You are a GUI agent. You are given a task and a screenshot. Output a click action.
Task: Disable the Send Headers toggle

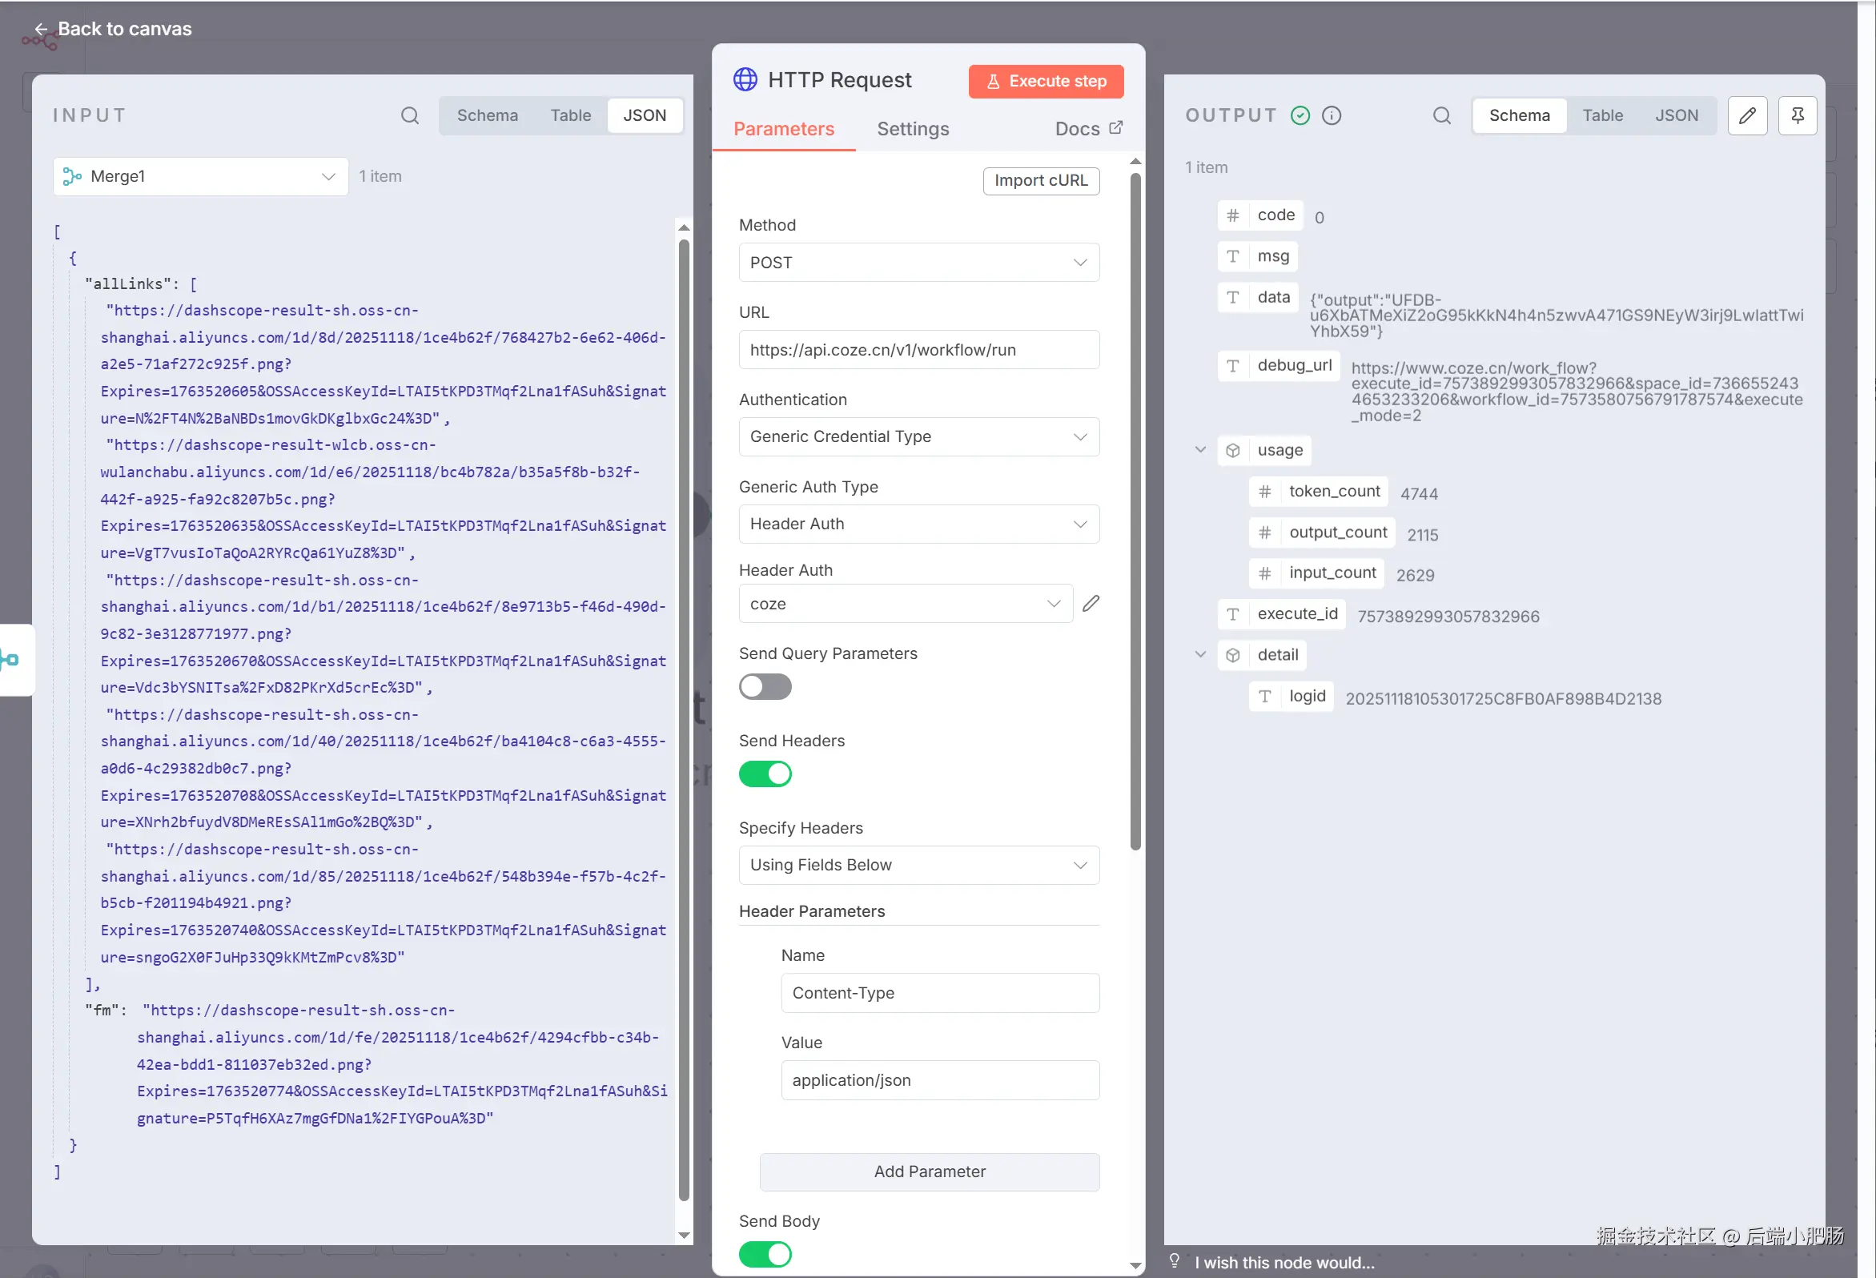coord(765,774)
